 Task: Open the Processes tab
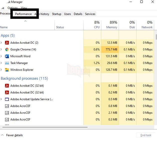click(5, 13)
